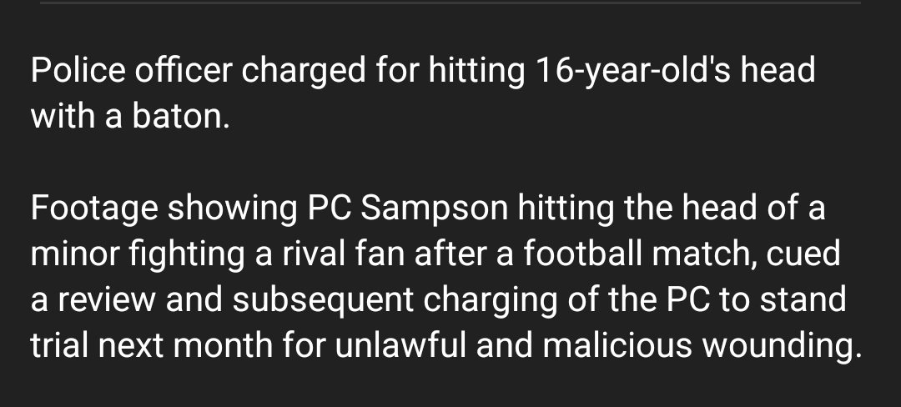Click the word 'subsequent' in the paragraph
This screenshot has height=407, width=901.
(323, 300)
